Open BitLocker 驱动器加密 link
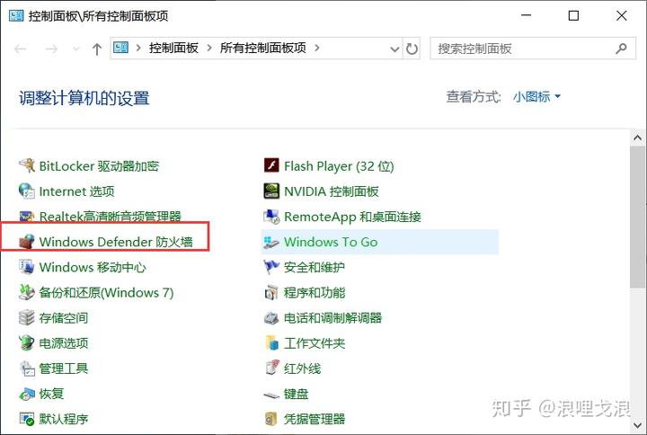Image resolution: width=647 pixels, height=435 pixels. tap(99, 166)
